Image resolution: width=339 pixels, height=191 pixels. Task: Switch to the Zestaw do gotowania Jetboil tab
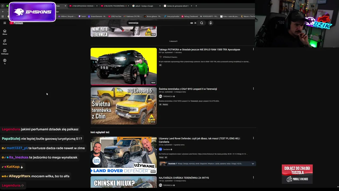[x=178, y=6]
